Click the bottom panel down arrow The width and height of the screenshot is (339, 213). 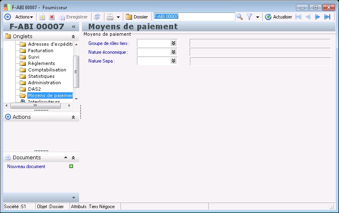pyautogui.click(x=74, y=198)
